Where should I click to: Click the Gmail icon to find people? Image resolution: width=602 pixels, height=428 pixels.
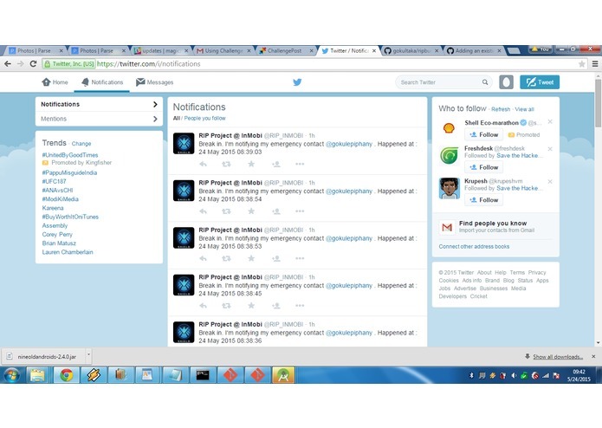point(447,227)
